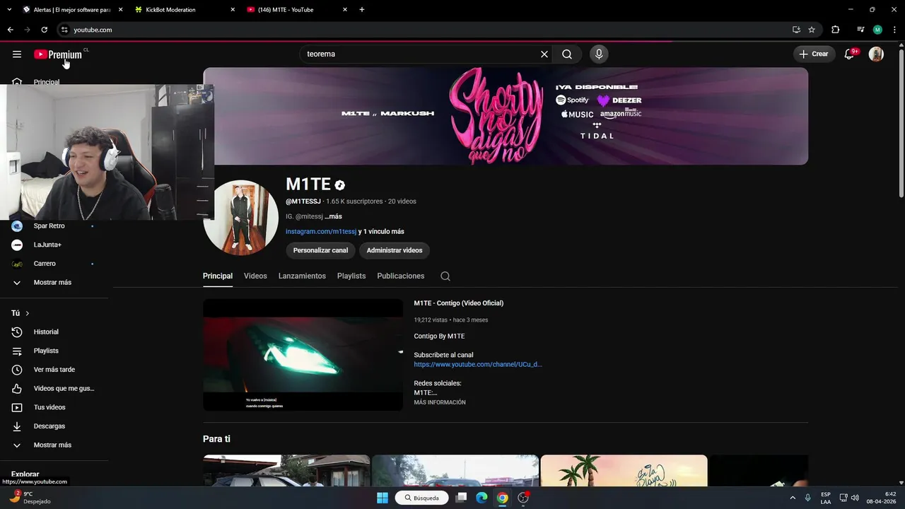The height and width of the screenshot is (509, 905).
Task: Switch to the Videos tab
Action: (x=255, y=276)
